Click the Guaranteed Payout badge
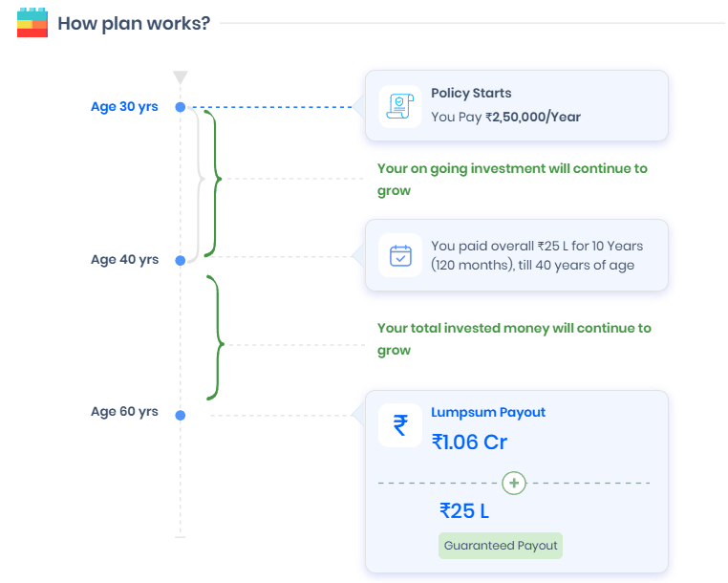 [x=501, y=546]
